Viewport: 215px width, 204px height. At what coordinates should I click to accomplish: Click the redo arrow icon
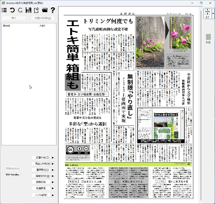click(x=20, y=10)
